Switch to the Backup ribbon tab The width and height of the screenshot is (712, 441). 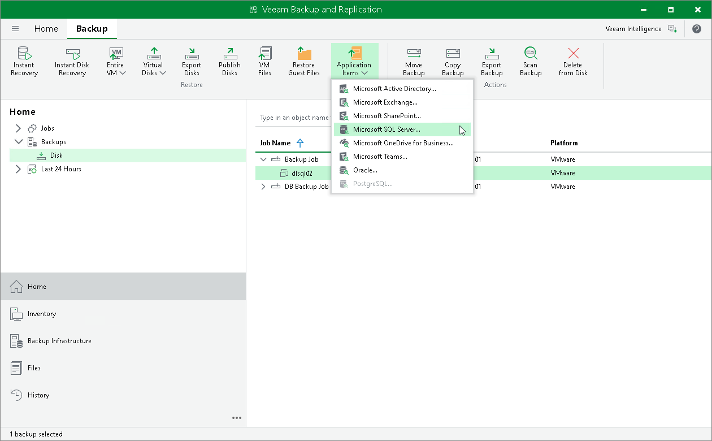coord(92,29)
